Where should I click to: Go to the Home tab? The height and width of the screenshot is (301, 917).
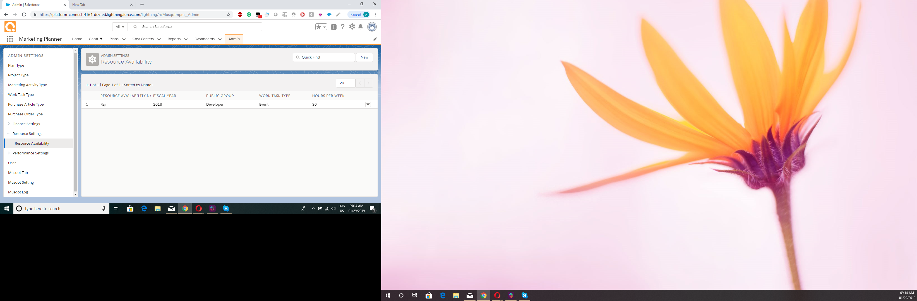click(77, 39)
